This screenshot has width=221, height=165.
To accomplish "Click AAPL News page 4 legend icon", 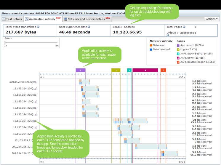I will tap(178, 58).
